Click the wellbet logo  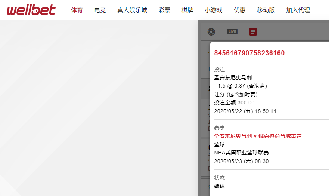click(x=31, y=10)
